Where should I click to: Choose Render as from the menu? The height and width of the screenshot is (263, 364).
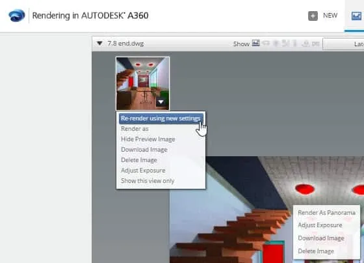tap(135, 129)
